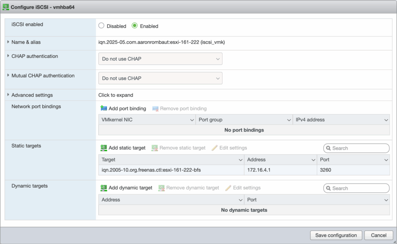Click the static target Edit settings pencil icon
The width and height of the screenshot is (397, 244).
click(x=214, y=148)
